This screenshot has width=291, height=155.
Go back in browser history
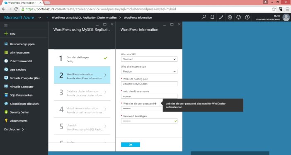(x=4, y=9)
